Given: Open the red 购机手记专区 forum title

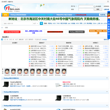Looking at the screenshot, I should (x=67, y=82).
